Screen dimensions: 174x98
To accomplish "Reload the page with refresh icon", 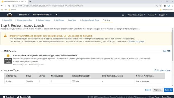I will (9, 6).
